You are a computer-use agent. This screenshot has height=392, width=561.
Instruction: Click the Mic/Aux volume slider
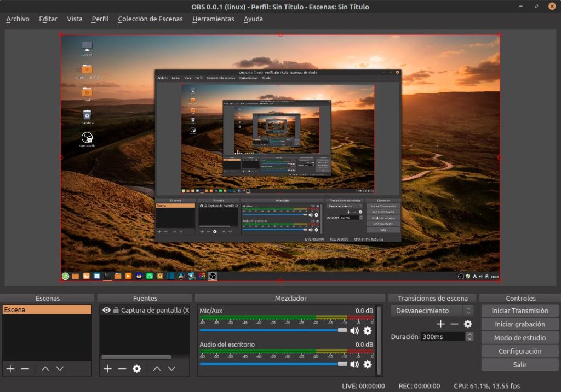pyautogui.click(x=273, y=330)
